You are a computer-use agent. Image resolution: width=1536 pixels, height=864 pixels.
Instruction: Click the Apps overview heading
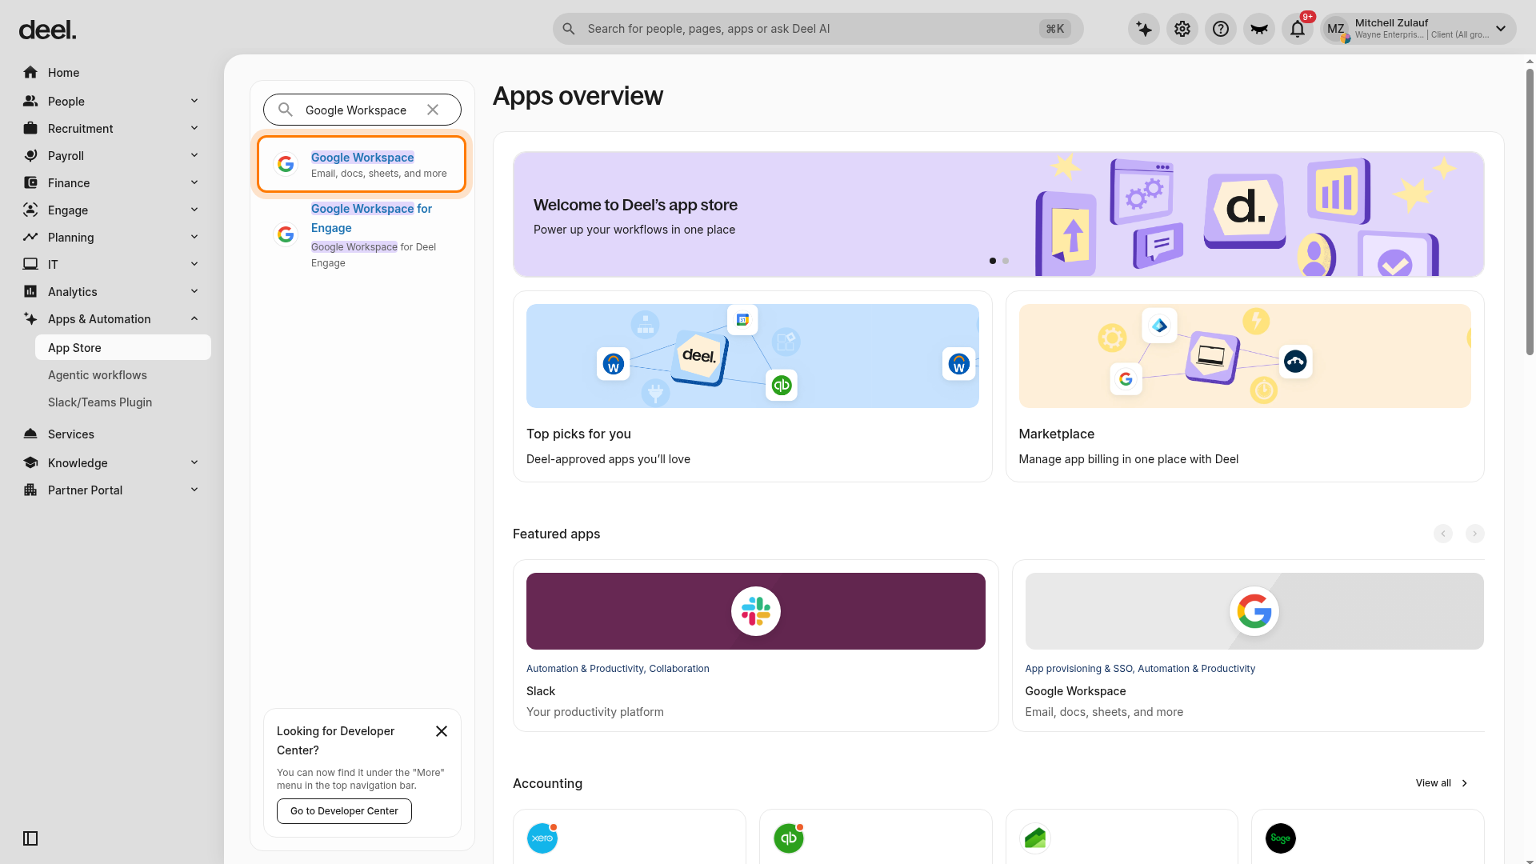click(x=578, y=96)
